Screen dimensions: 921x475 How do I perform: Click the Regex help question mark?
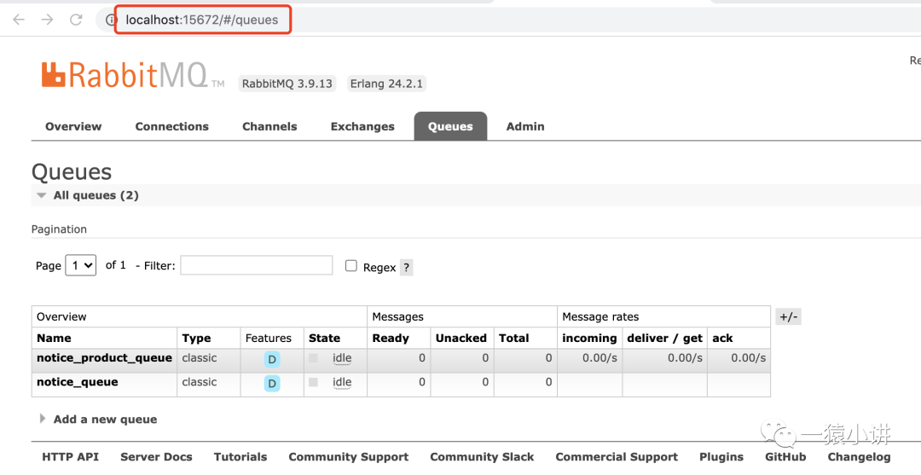(x=406, y=267)
